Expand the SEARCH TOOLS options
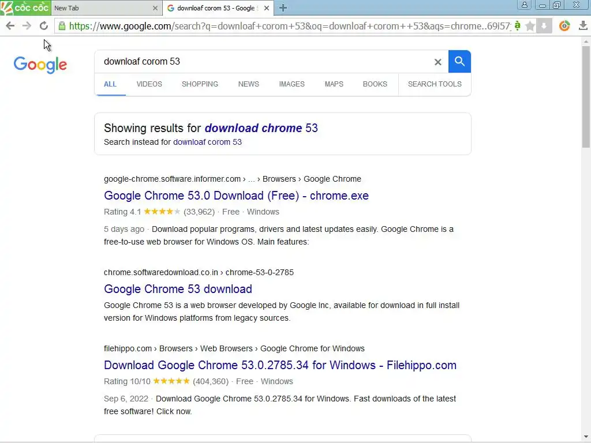Viewport: 591px width, 443px height. point(435,84)
